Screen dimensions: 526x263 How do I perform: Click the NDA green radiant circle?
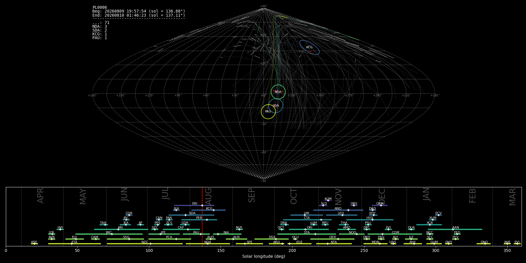click(278, 92)
